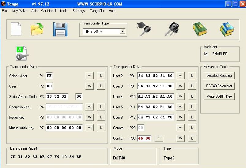The height and width of the screenshot is (168, 246).
Task: Write User 6 page P12
Action: pyautogui.click(x=180, y=117)
